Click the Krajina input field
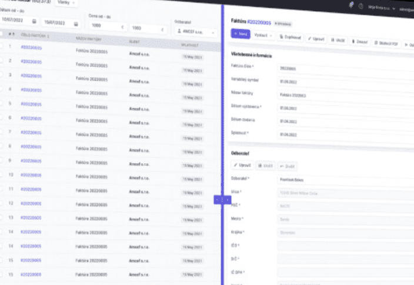414x285 pixels. coord(345,233)
